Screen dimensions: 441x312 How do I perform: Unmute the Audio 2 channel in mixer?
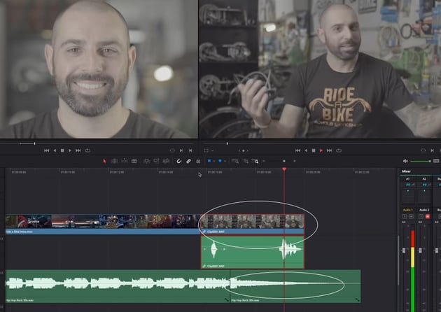(428, 216)
